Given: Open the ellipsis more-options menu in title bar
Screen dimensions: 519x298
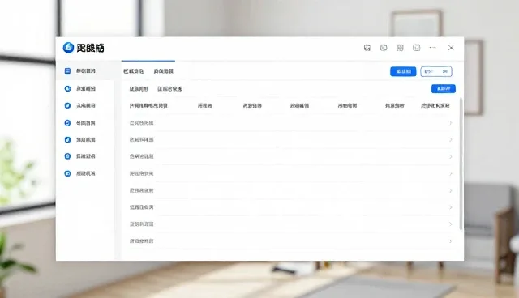Looking at the screenshot, I should [x=432, y=48].
